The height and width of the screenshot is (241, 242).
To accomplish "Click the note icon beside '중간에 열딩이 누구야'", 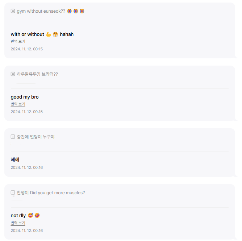I will (13, 137).
